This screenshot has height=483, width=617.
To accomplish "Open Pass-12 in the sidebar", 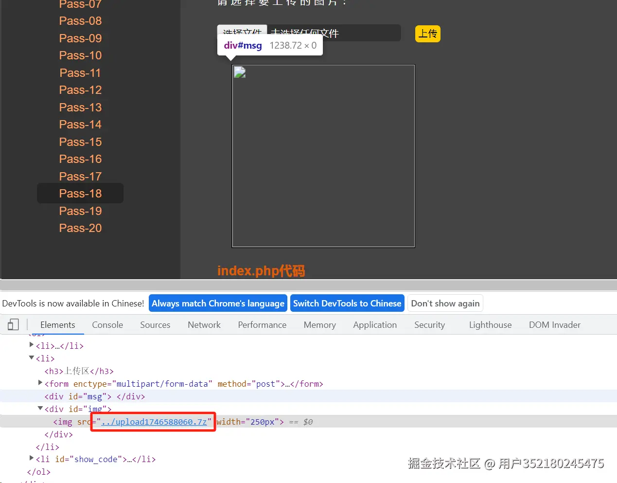I will click(x=80, y=90).
